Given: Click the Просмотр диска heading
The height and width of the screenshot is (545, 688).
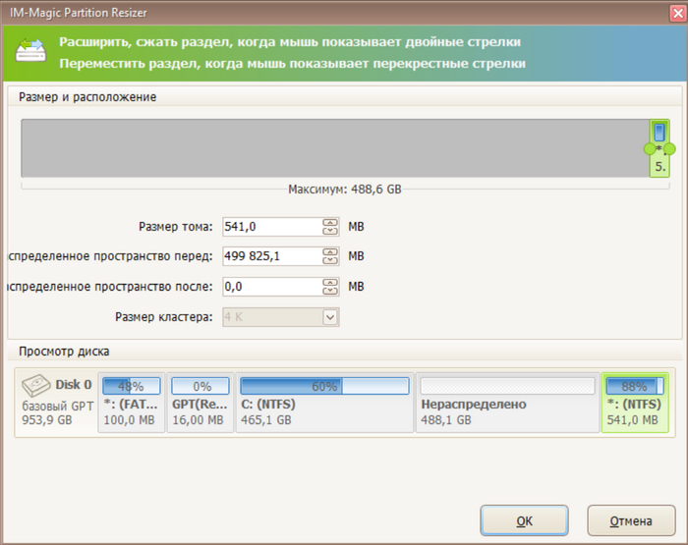Looking at the screenshot, I should 64,352.
